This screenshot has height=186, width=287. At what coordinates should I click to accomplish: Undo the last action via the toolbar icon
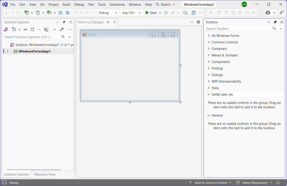click(76, 13)
